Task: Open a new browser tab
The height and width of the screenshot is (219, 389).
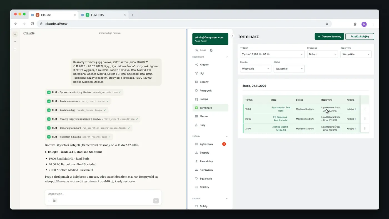Action: [x=133, y=15]
